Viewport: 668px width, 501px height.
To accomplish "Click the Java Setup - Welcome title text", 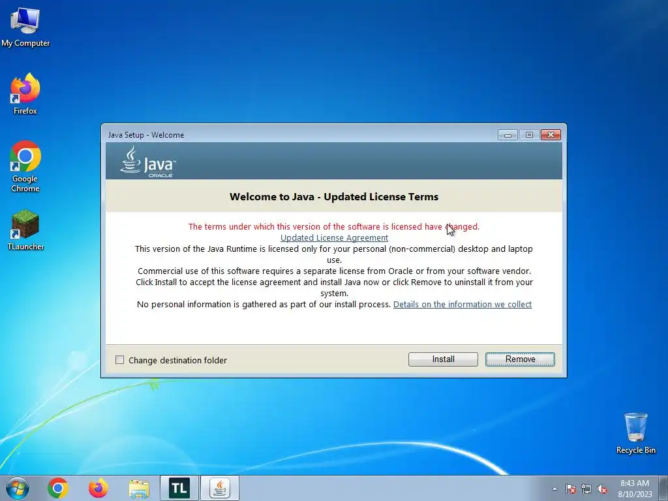I will coord(145,135).
